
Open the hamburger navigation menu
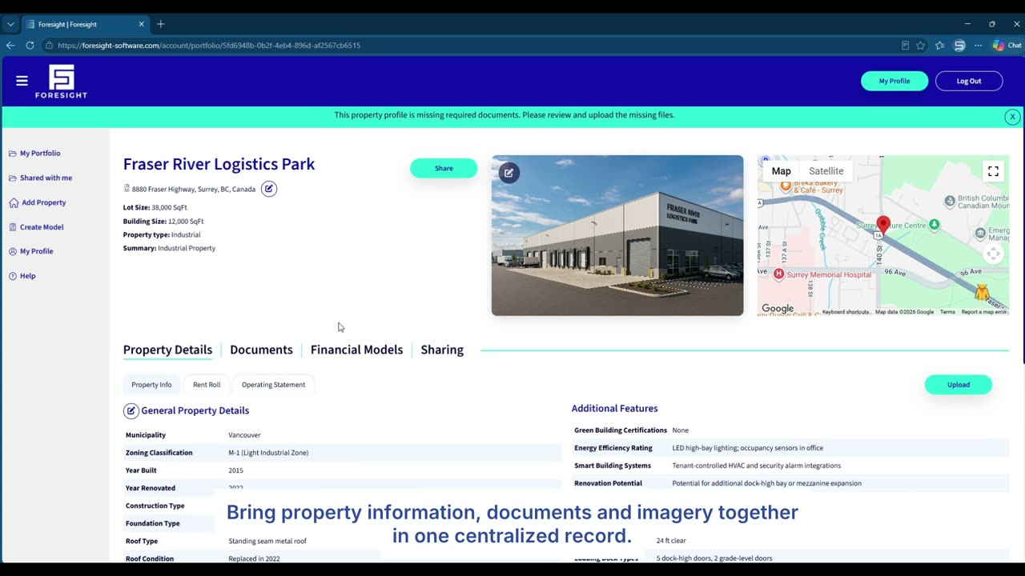(22, 81)
